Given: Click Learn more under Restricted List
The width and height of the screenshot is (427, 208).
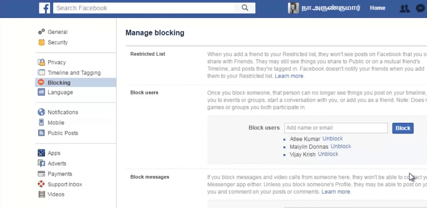Looking at the screenshot, I should pyautogui.click(x=289, y=76).
